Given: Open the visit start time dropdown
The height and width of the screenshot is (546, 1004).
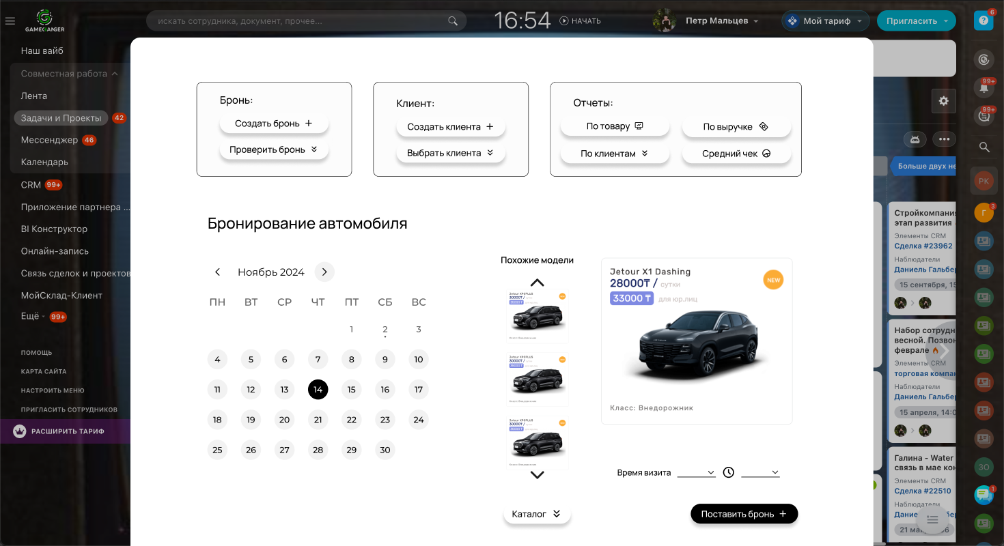Looking at the screenshot, I should coord(697,472).
